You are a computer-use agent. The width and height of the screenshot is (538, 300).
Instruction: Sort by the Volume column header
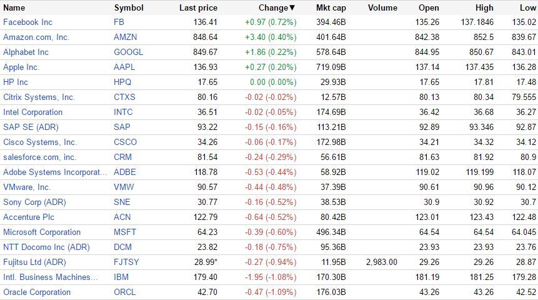pos(382,8)
